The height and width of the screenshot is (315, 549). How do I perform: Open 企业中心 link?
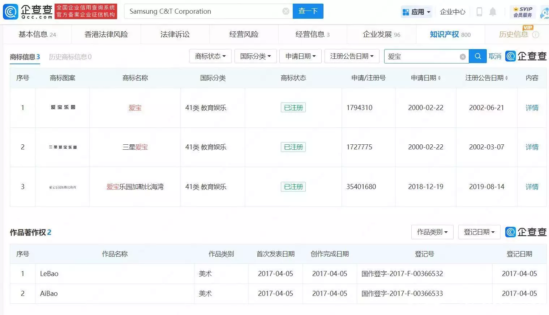click(x=453, y=12)
